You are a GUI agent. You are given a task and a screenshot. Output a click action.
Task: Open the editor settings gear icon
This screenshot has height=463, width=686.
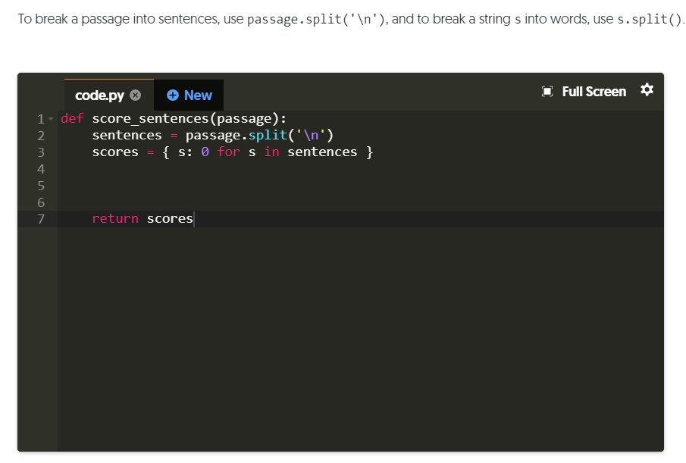(647, 91)
